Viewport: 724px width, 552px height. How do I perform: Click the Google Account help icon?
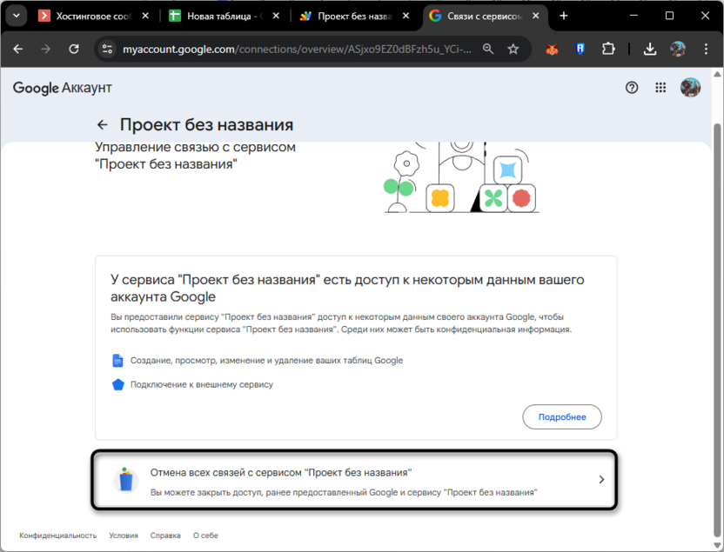click(x=632, y=87)
